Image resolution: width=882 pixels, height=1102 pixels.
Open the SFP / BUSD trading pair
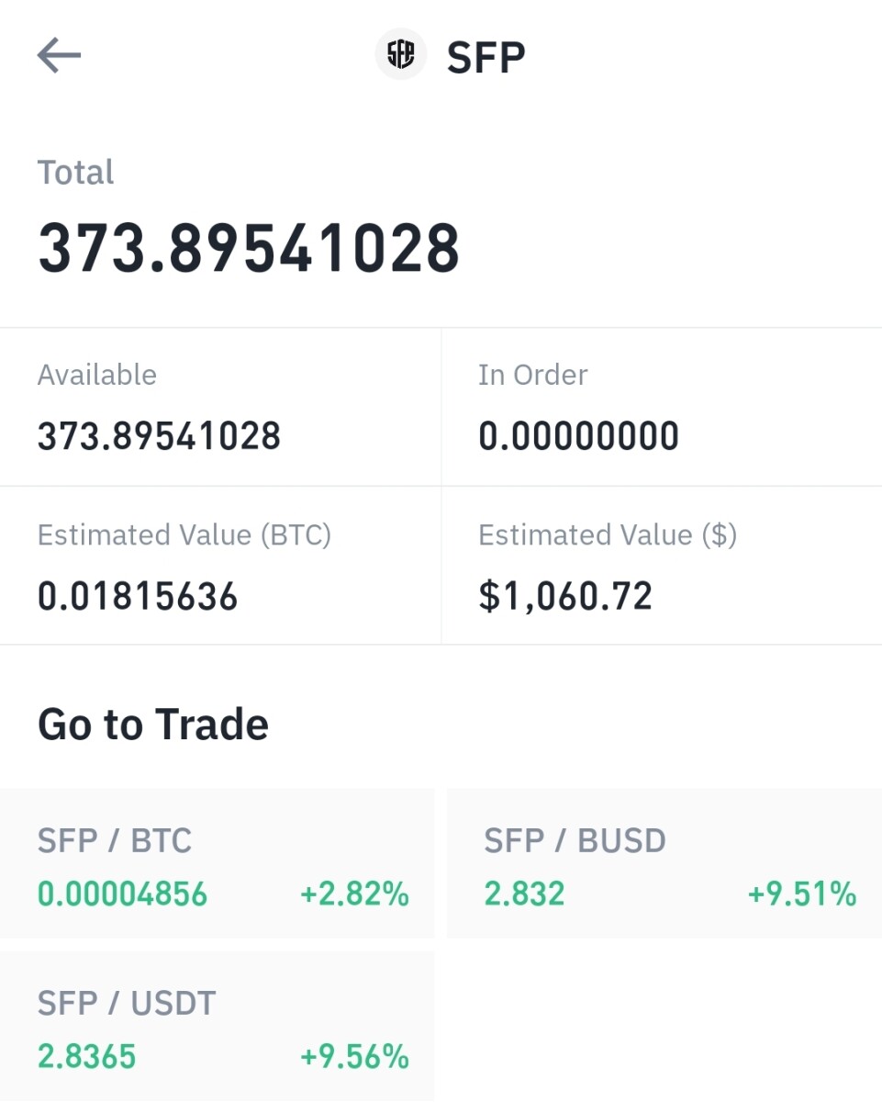[664, 863]
